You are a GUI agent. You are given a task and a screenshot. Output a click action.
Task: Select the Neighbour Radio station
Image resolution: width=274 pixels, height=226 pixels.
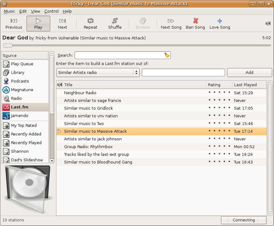pyautogui.click(x=162, y=93)
